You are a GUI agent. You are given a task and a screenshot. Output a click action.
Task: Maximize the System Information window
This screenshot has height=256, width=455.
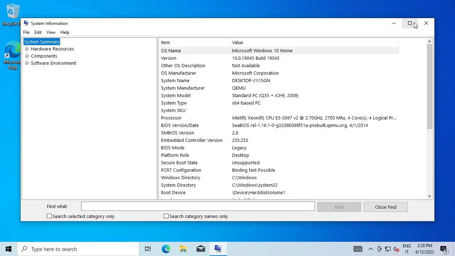tap(410, 23)
